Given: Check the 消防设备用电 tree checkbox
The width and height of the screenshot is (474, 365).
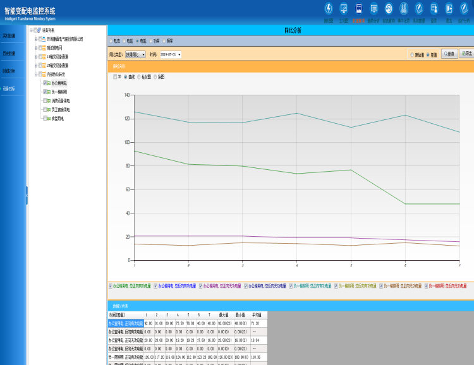Looking at the screenshot, I should 45,100.
